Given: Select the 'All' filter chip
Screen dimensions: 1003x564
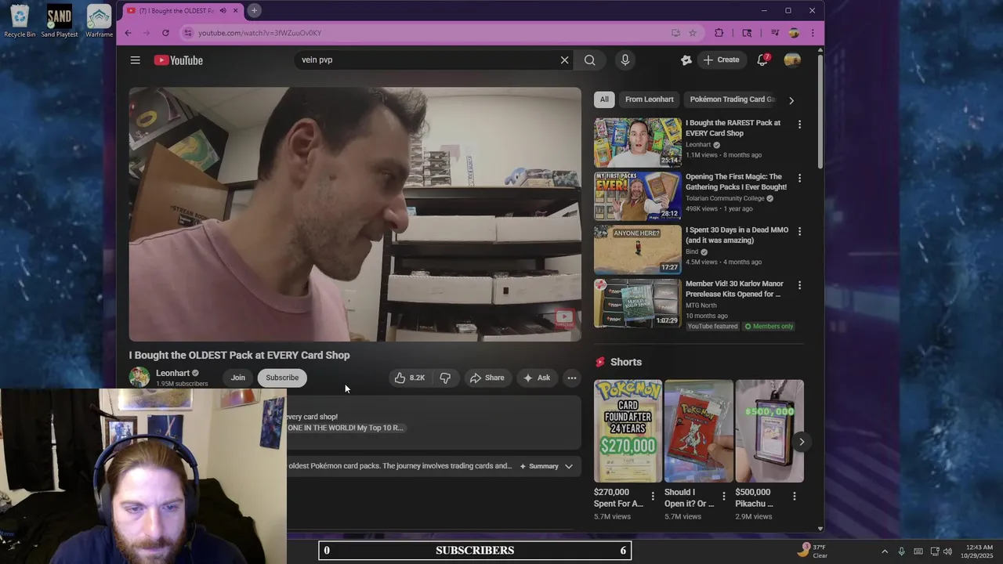Looking at the screenshot, I should [604, 99].
